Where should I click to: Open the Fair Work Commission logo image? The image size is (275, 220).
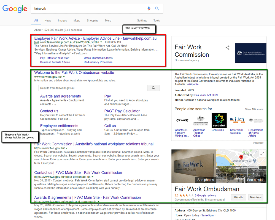[x=251, y=53]
